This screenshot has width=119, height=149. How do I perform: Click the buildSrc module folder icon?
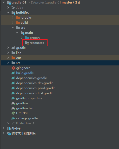[x=13, y=13]
